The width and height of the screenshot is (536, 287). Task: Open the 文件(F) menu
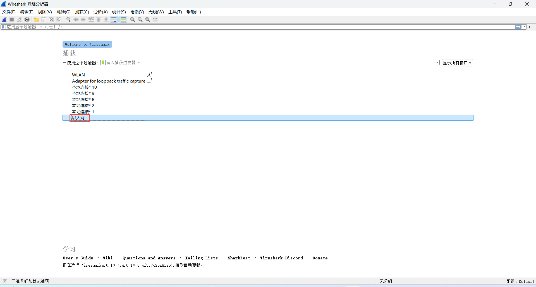coord(9,12)
